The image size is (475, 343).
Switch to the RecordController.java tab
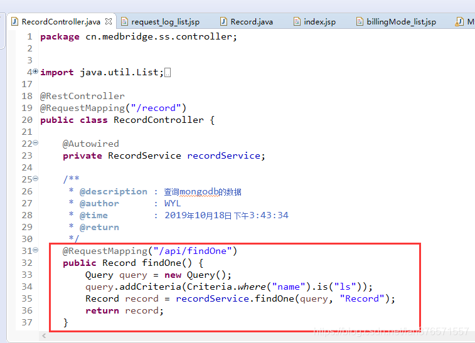(61, 22)
